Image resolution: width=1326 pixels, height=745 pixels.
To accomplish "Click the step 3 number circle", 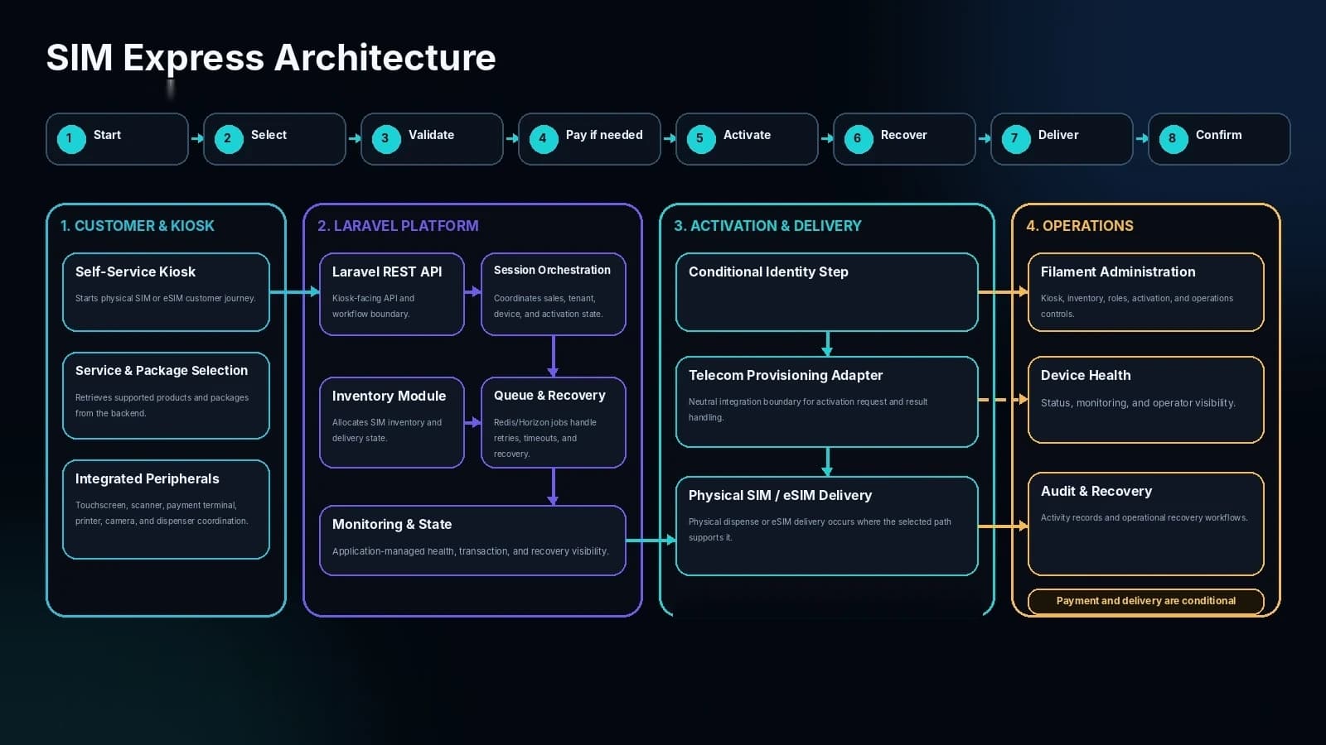I will point(385,138).
